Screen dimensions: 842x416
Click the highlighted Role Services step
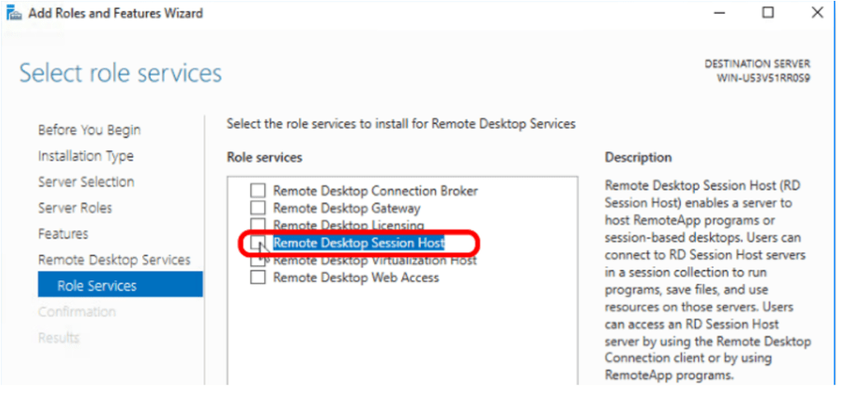(x=97, y=286)
